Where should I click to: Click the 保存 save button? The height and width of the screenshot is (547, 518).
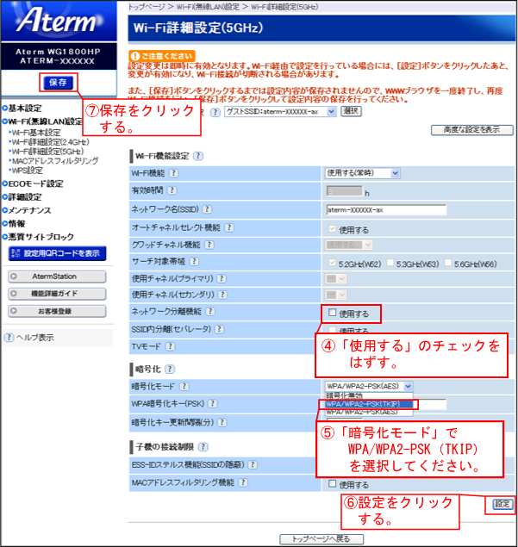58,83
